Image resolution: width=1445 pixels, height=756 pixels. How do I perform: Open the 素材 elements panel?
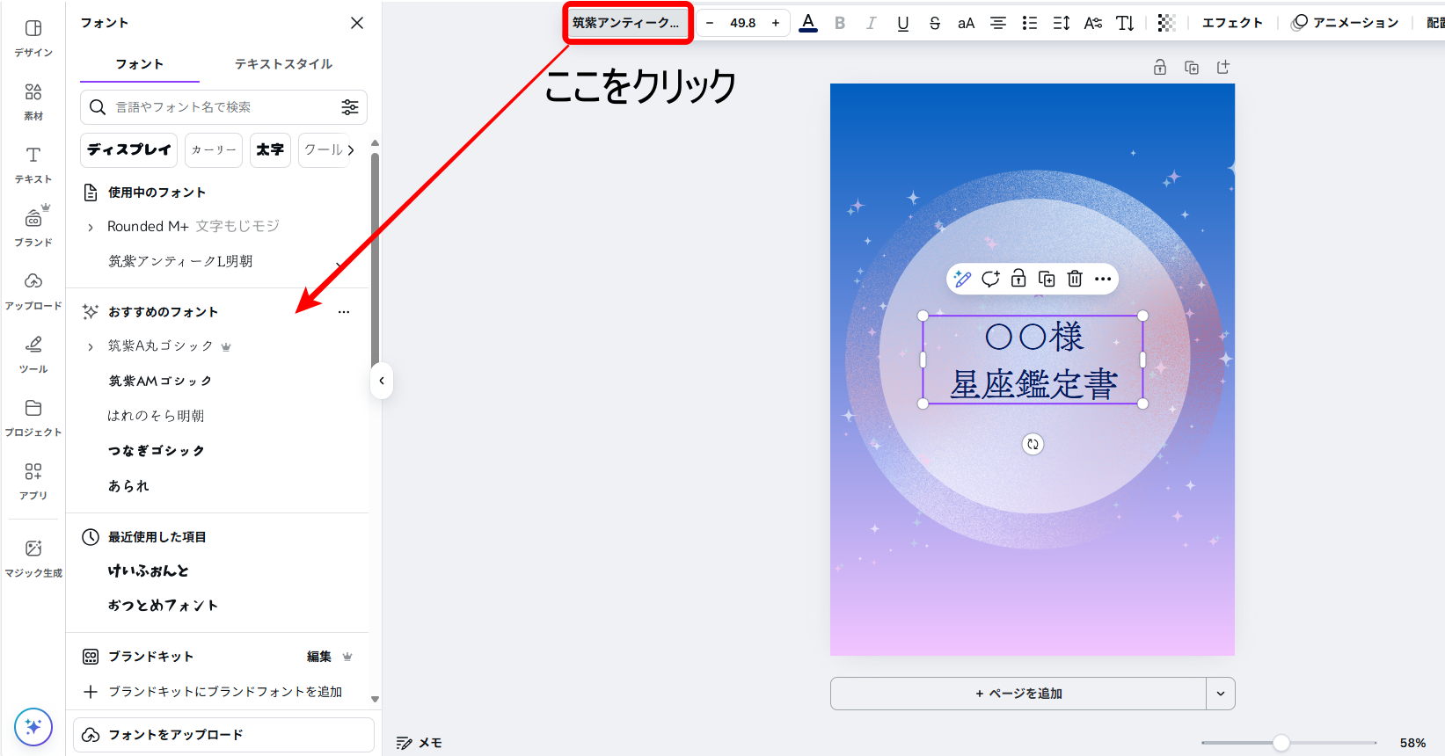pyautogui.click(x=33, y=102)
